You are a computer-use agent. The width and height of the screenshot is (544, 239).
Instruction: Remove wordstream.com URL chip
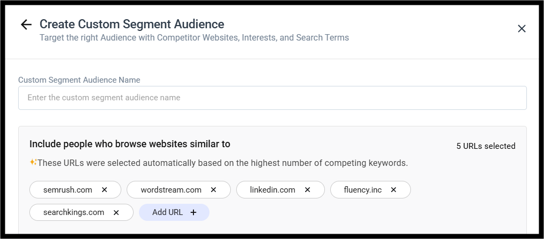(214, 190)
